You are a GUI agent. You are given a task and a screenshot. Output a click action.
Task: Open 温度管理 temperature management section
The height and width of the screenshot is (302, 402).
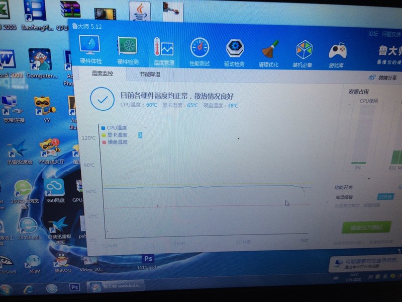[x=164, y=51]
